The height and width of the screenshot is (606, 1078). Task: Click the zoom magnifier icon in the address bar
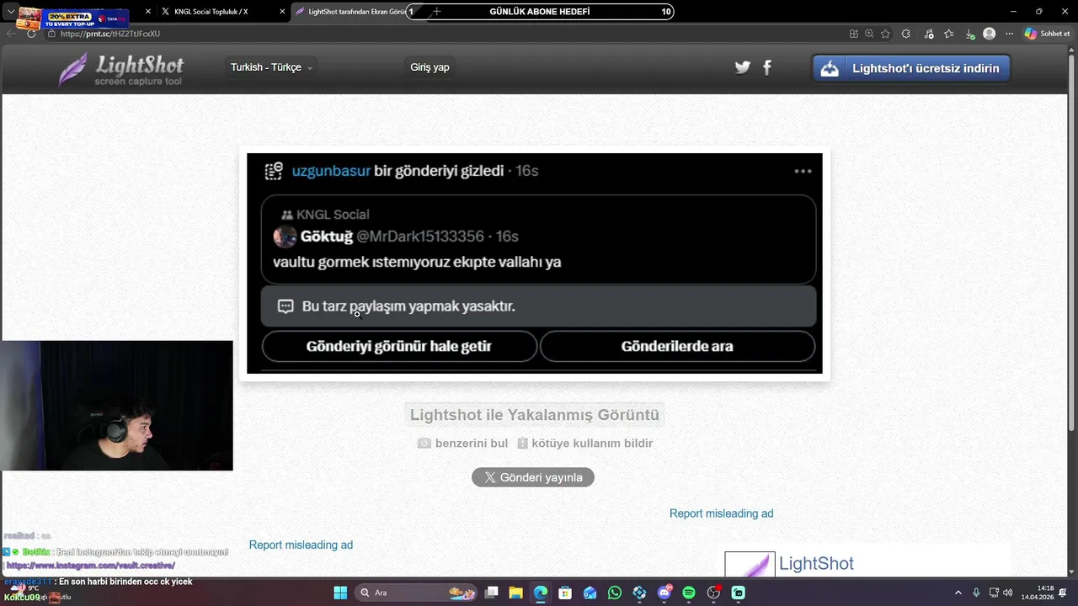click(x=869, y=34)
